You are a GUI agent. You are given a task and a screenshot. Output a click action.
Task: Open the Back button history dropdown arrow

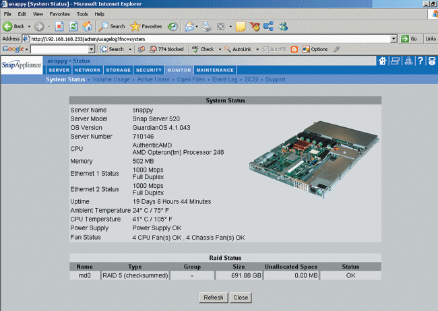point(29,26)
